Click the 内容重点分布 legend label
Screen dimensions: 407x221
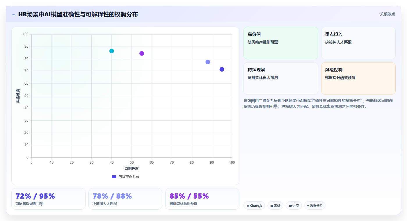point(129,177)
